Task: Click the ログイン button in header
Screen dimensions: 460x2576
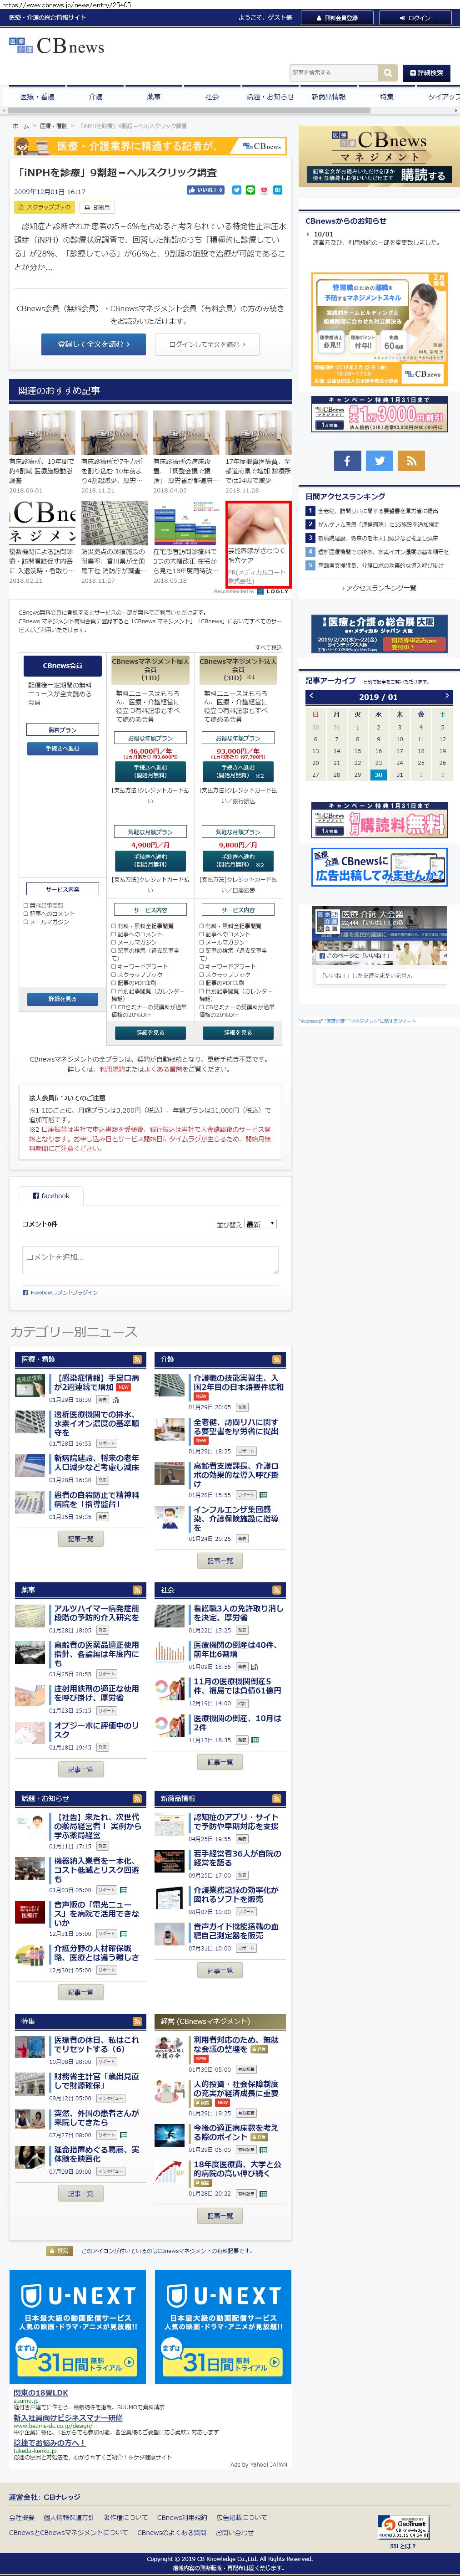Action: tap(416, 18)
